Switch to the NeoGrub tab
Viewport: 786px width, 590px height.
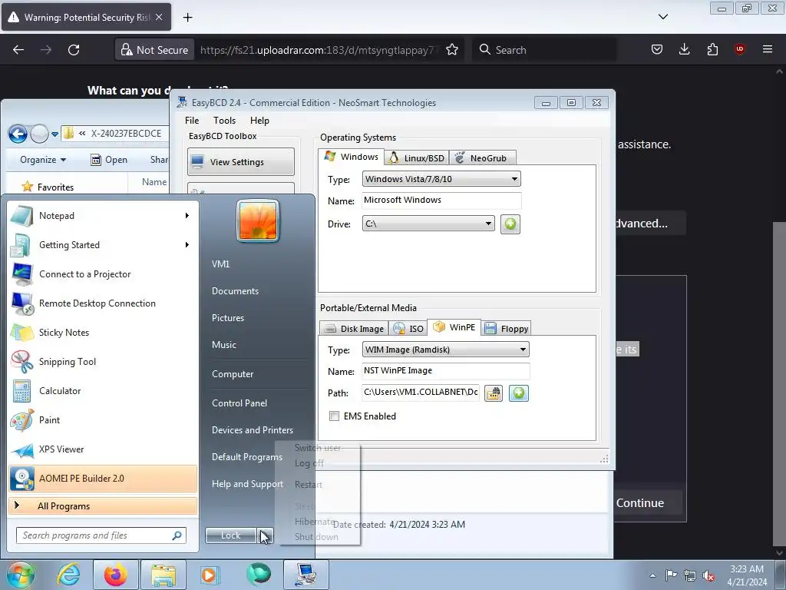(482, 158)
